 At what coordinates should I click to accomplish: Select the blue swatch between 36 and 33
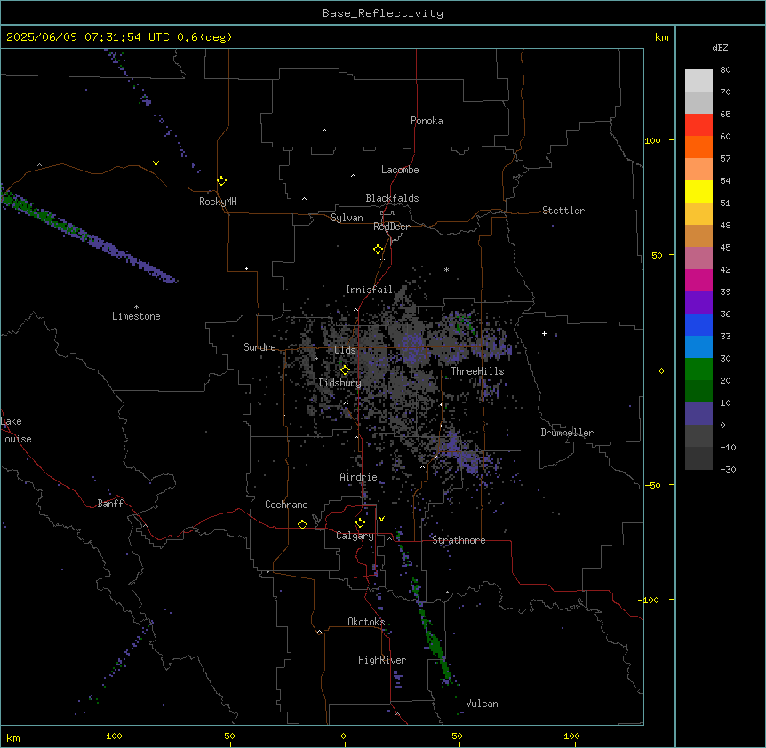pyautogui.click(x=698, y=324)
